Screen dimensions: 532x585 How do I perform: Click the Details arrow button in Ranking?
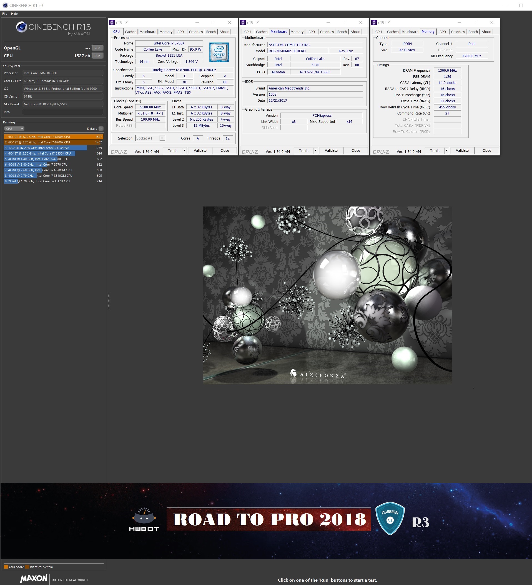tap(101, 129)
